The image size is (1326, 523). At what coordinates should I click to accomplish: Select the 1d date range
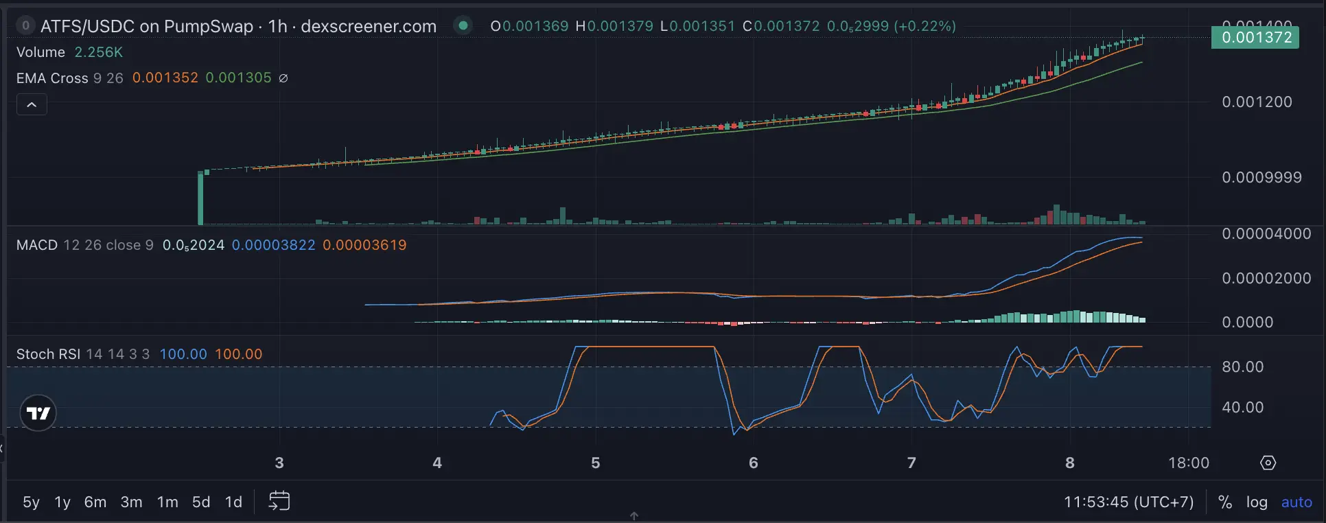pos(234,502)
